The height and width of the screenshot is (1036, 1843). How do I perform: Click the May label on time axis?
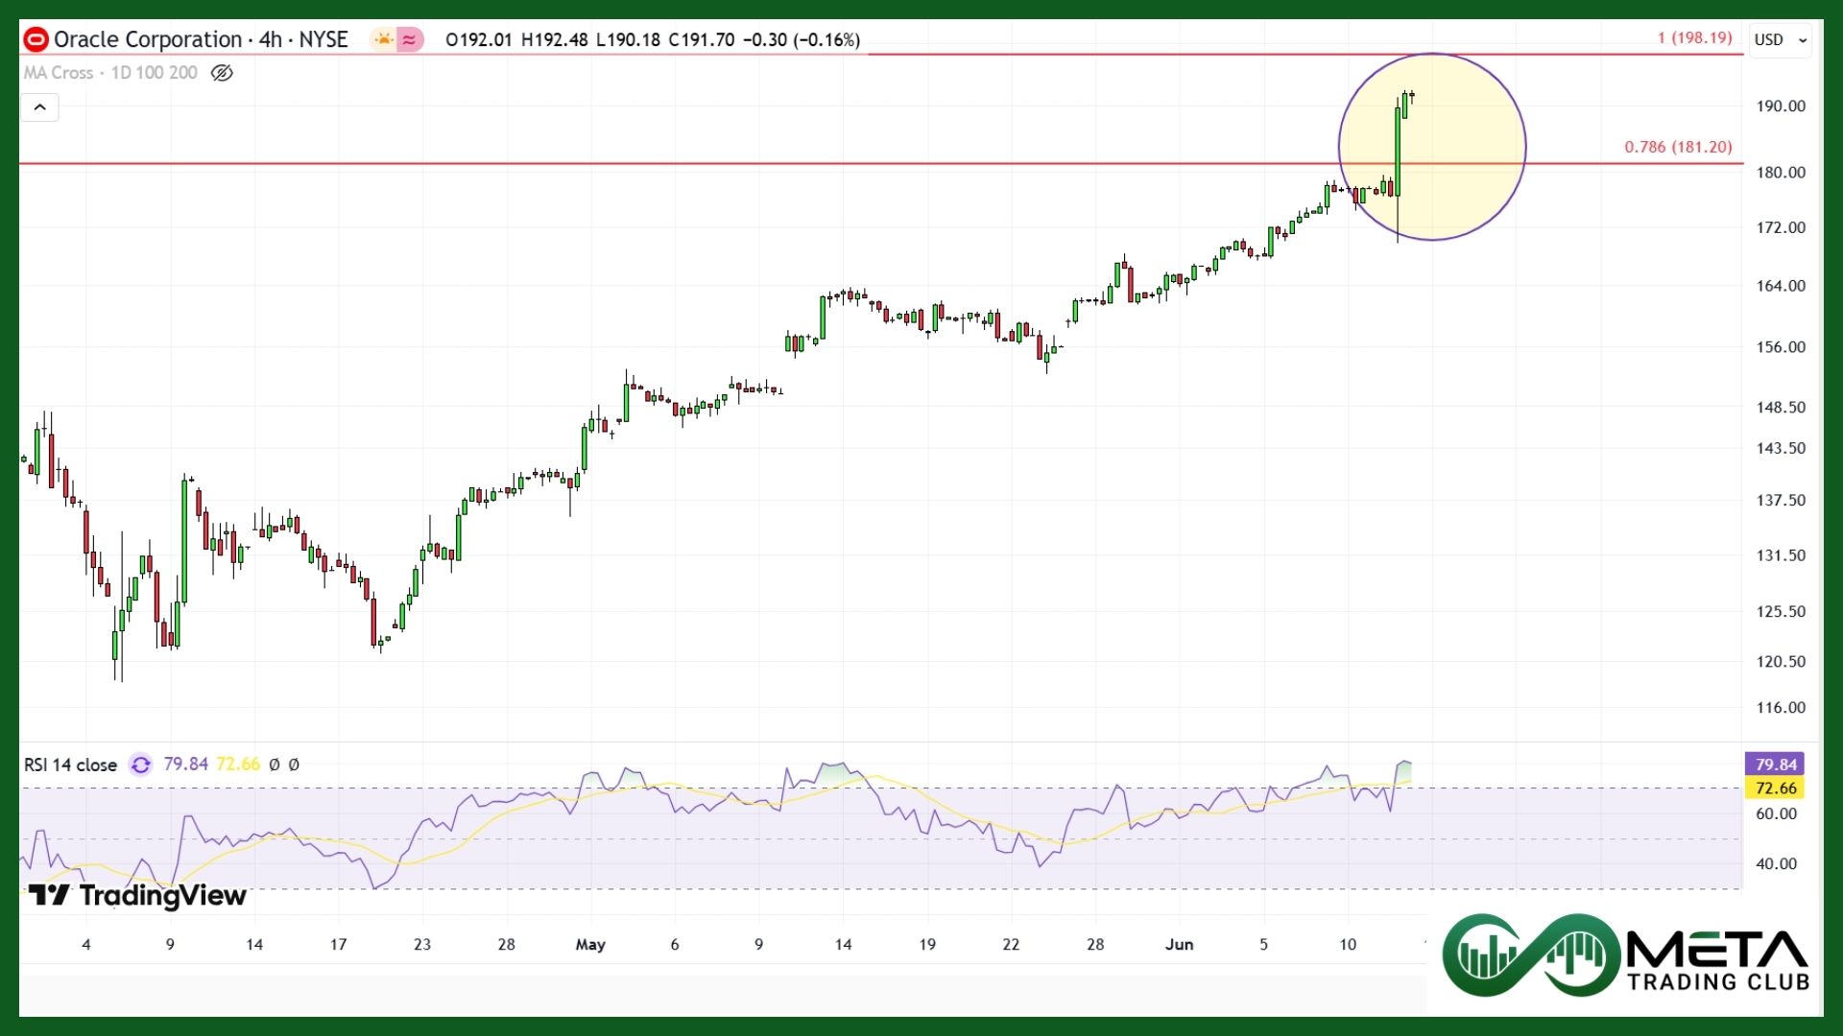(590, 945)
